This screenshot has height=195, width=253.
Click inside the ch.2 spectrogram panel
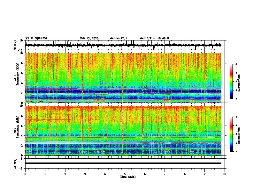pyautogui.click(x=123, y=131)
